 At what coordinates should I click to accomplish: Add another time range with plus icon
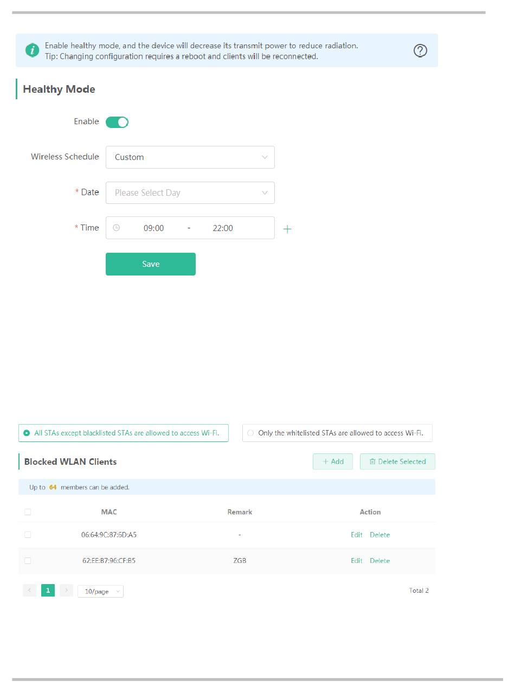[x=287, y=229]
